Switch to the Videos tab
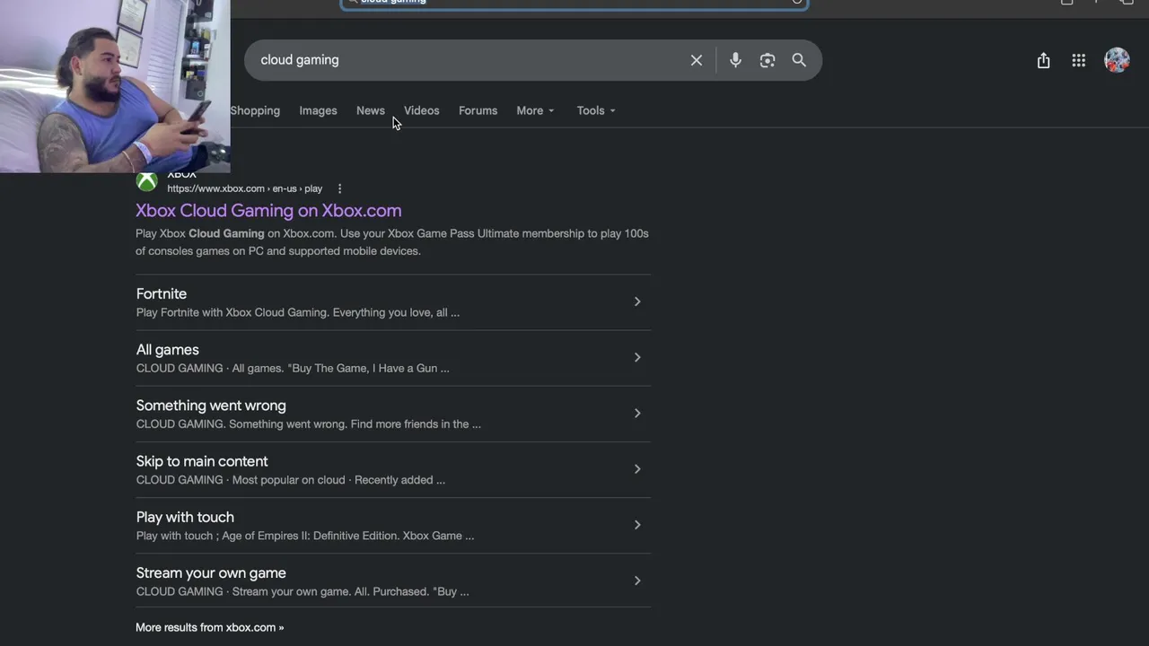 [422, 110]
